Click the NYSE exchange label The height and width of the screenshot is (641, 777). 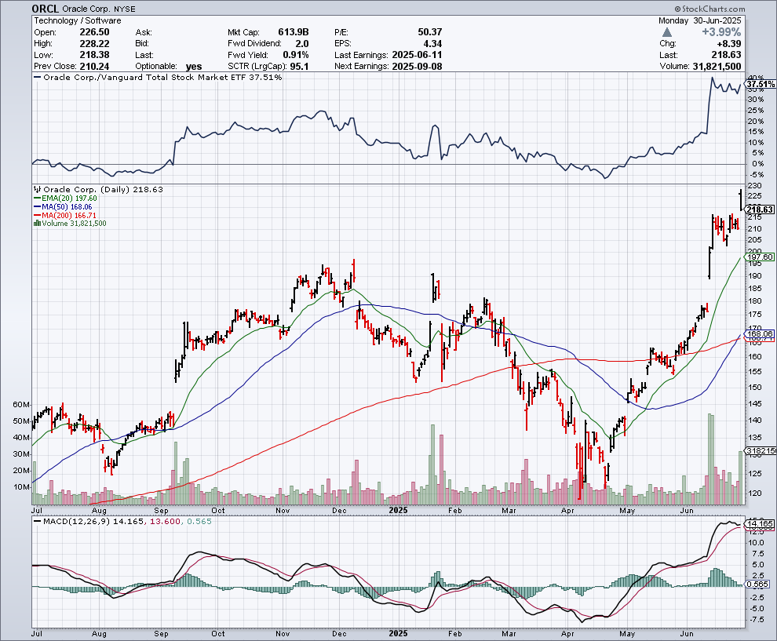click(123, 9)
